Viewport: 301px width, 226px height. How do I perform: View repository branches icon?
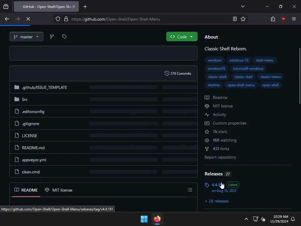52,36
